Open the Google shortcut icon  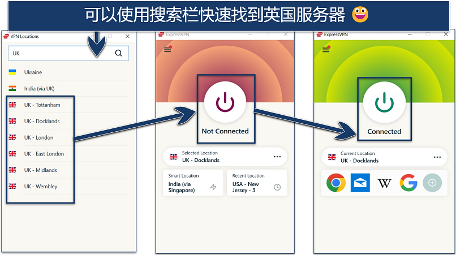click(x=408, y=183)
